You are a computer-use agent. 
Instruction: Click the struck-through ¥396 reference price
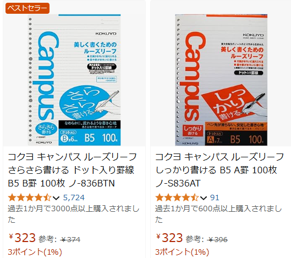click(217, 240)
